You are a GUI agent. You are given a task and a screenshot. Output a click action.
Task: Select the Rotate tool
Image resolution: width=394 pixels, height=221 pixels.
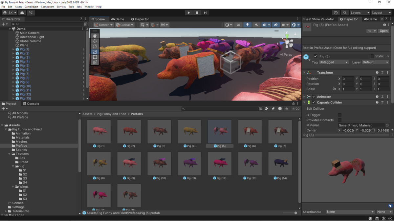pos(95,46)
